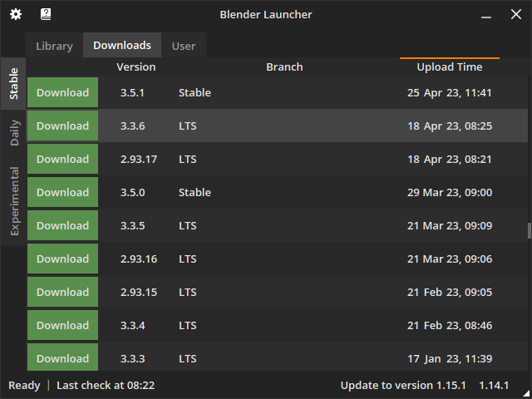Minimize the Blender Launcher window
This screenshot has width=532, height=399.
point(485,14)
